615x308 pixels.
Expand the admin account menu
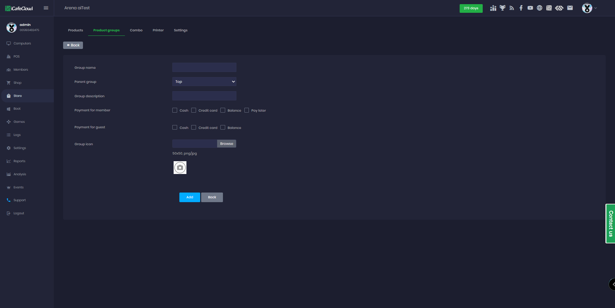(x=589, y=8)
